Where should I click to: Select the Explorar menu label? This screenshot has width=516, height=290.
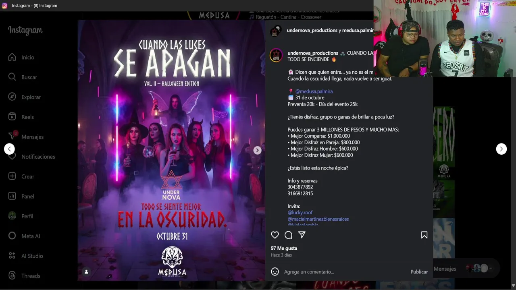click(31, 97)
